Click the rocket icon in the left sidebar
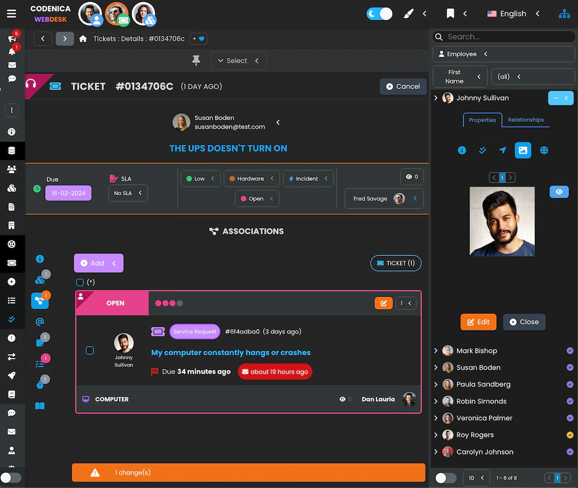Screen dimensions: 578x488 coord(12,375)
